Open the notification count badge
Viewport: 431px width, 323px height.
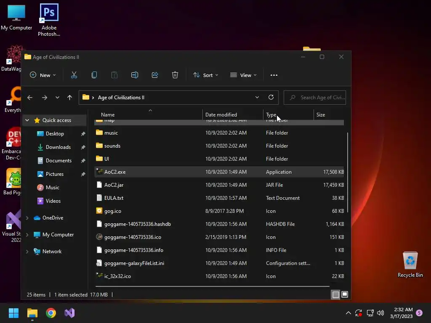coord(419,313)
